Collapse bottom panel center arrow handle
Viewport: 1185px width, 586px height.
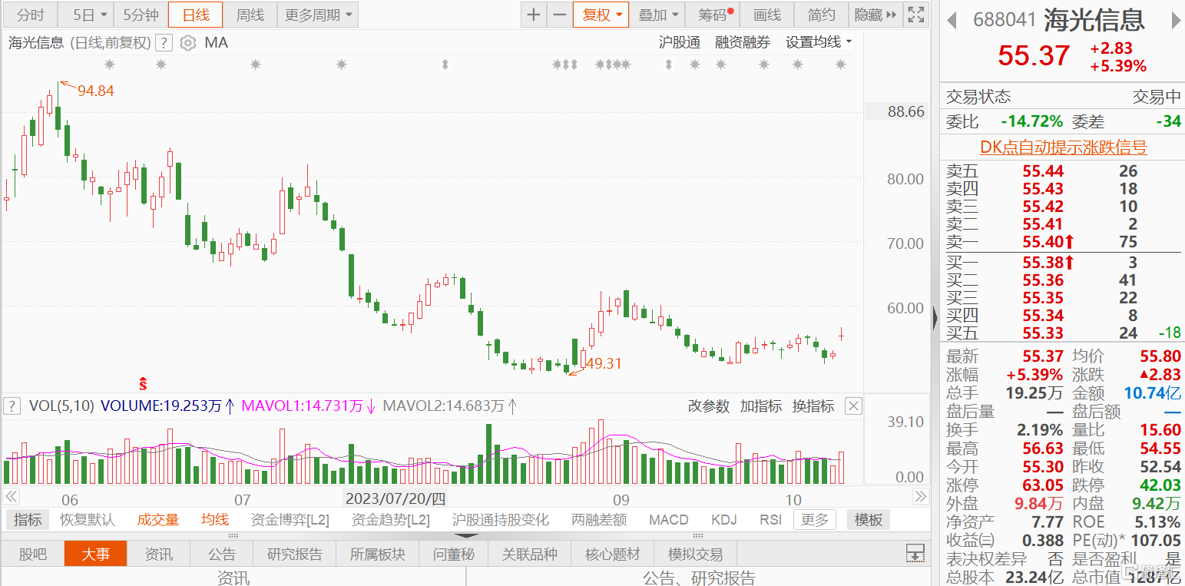(x=468, y=535)
